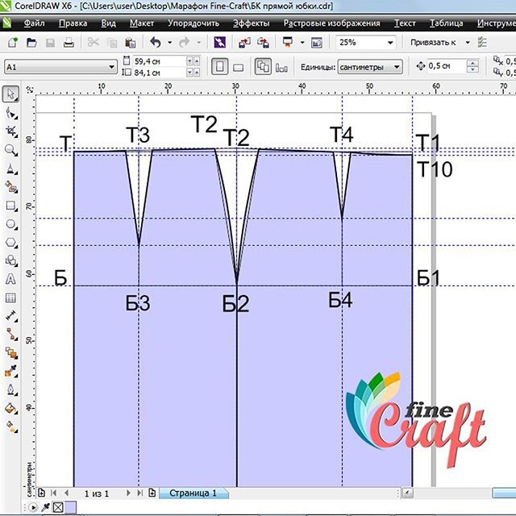Choose the Ellipse tool
This screenshot has height=516, width=516.
point(10,224)
